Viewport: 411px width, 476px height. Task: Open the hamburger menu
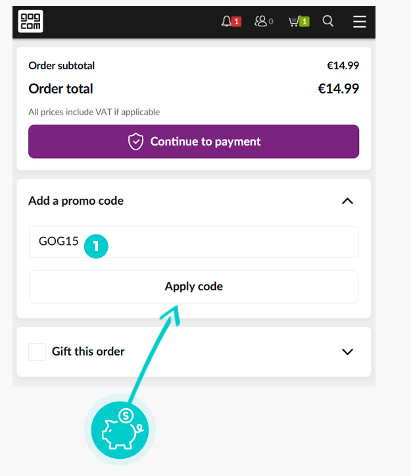(359, 22)
